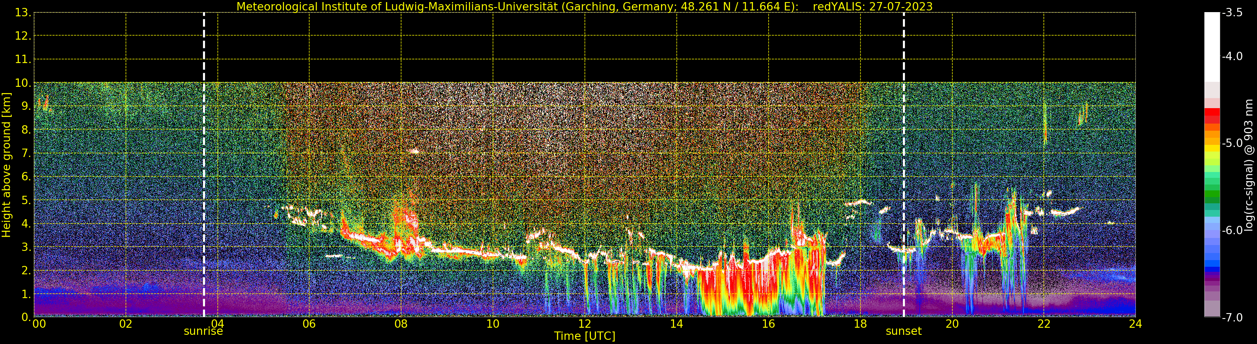Click the '22' tick on the time axis
Image resolution: width=1257 pixels, height=344 pixels.
click(x=1044, y=324)
